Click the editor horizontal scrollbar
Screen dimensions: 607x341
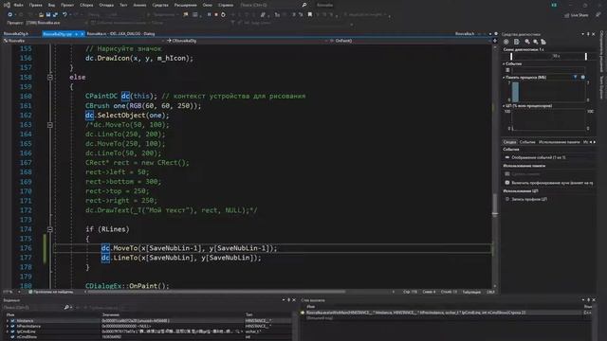tap(217, 292)
